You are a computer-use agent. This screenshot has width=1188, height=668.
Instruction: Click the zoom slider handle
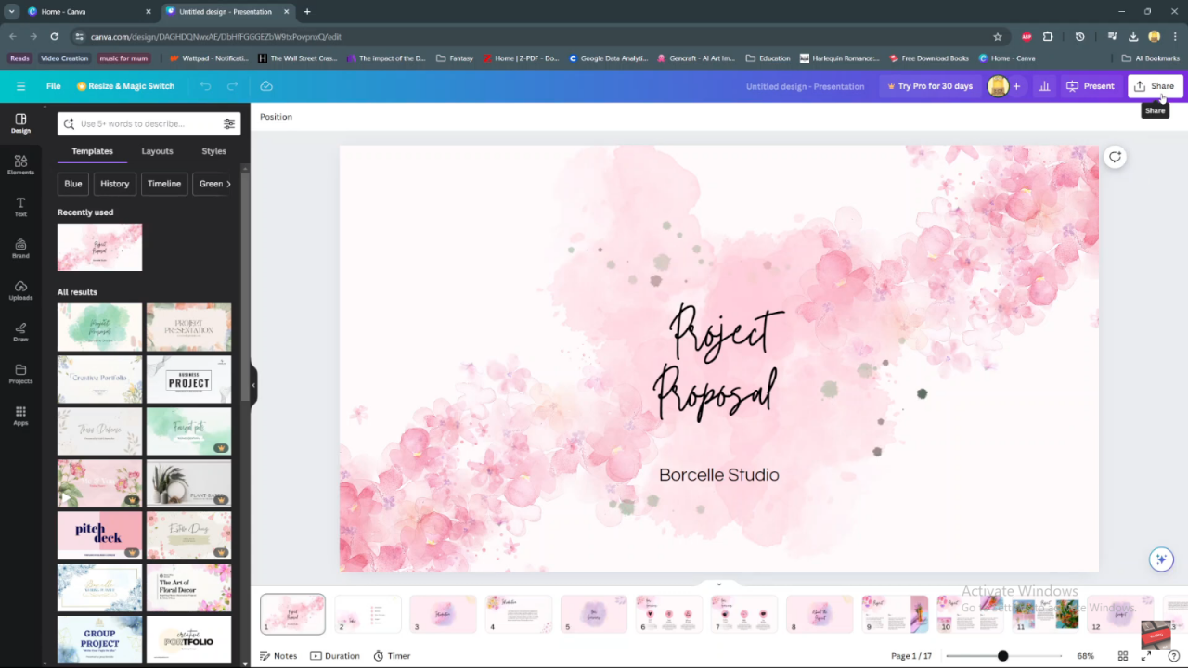tap(1002, 656)
